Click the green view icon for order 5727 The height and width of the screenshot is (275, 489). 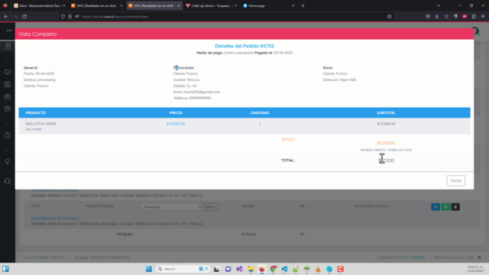[x=445, y=207]
